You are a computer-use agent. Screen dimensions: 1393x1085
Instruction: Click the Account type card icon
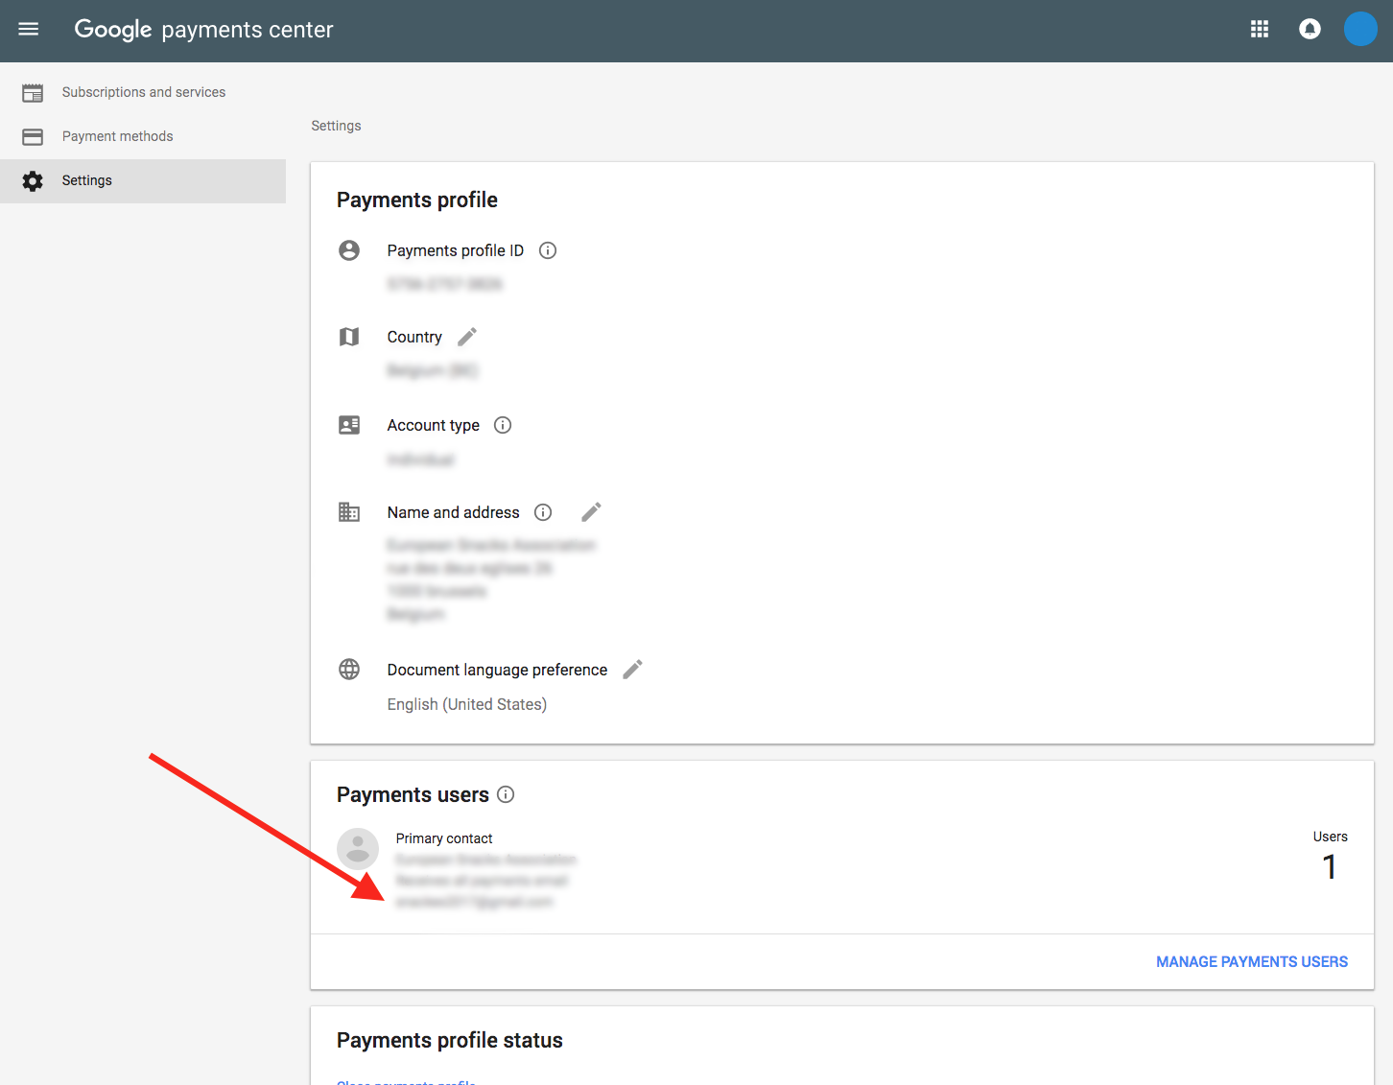(349, 425)
